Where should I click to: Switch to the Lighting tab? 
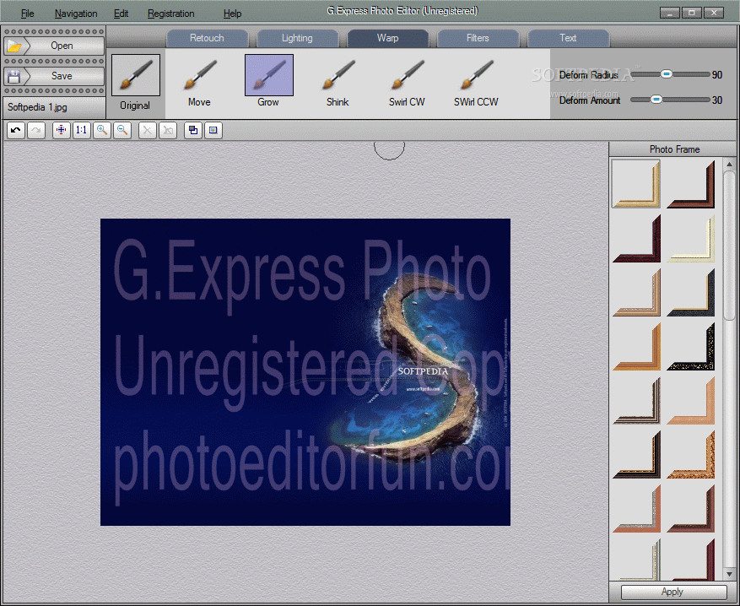pyautogui.click(x=297, y=38)
